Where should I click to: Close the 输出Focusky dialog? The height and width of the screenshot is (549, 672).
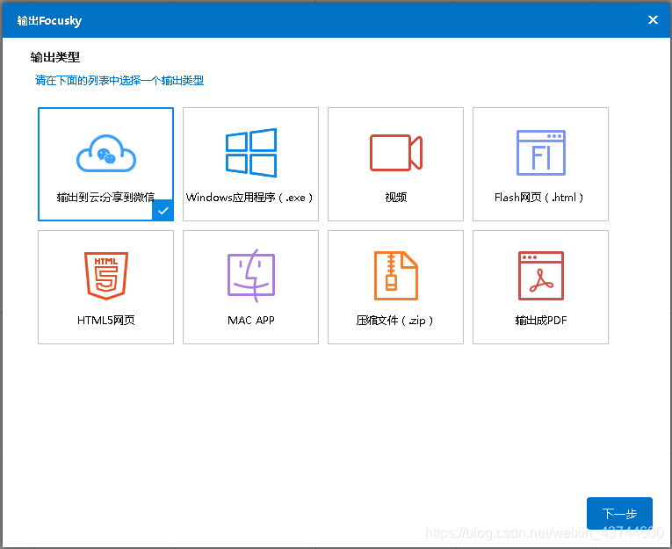[653, 19]
